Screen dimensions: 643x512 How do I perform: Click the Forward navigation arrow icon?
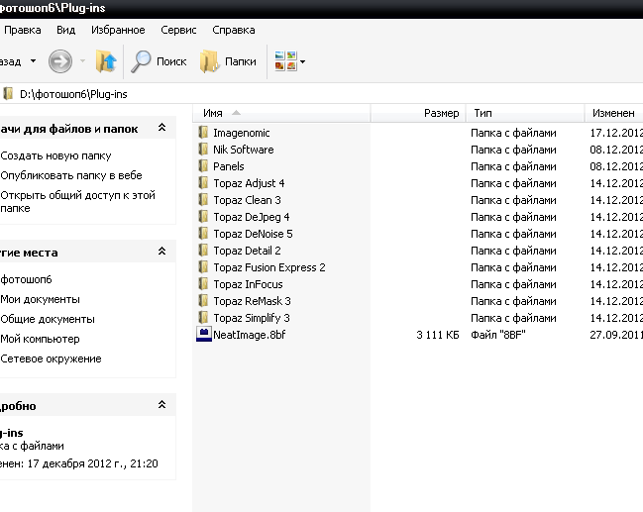(60, 61)
